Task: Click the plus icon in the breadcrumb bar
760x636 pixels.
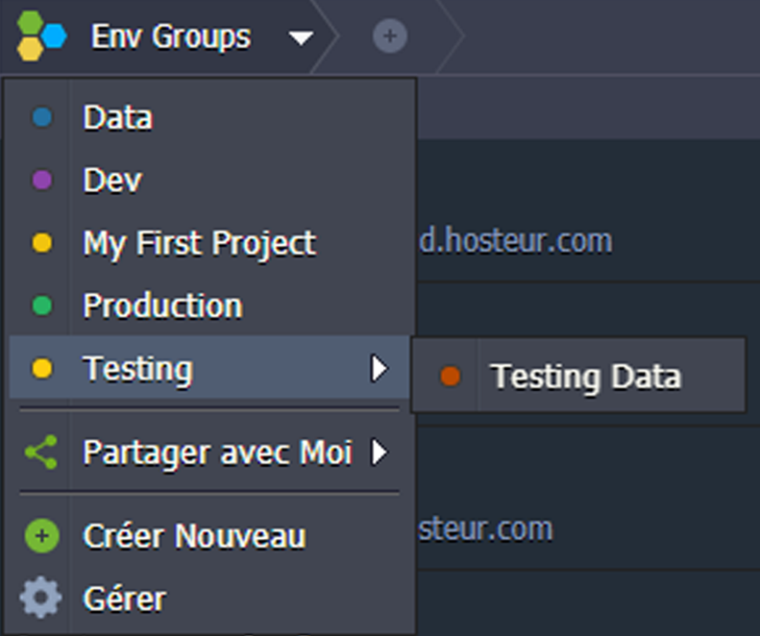Action: pos(390,36)
